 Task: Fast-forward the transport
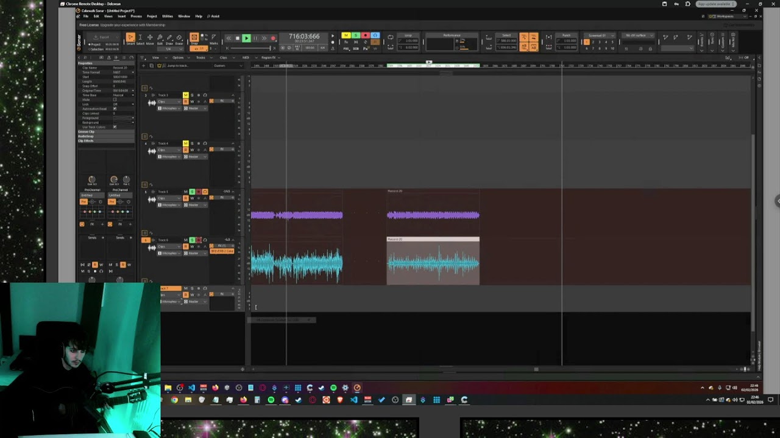click(x=264, y=38)
